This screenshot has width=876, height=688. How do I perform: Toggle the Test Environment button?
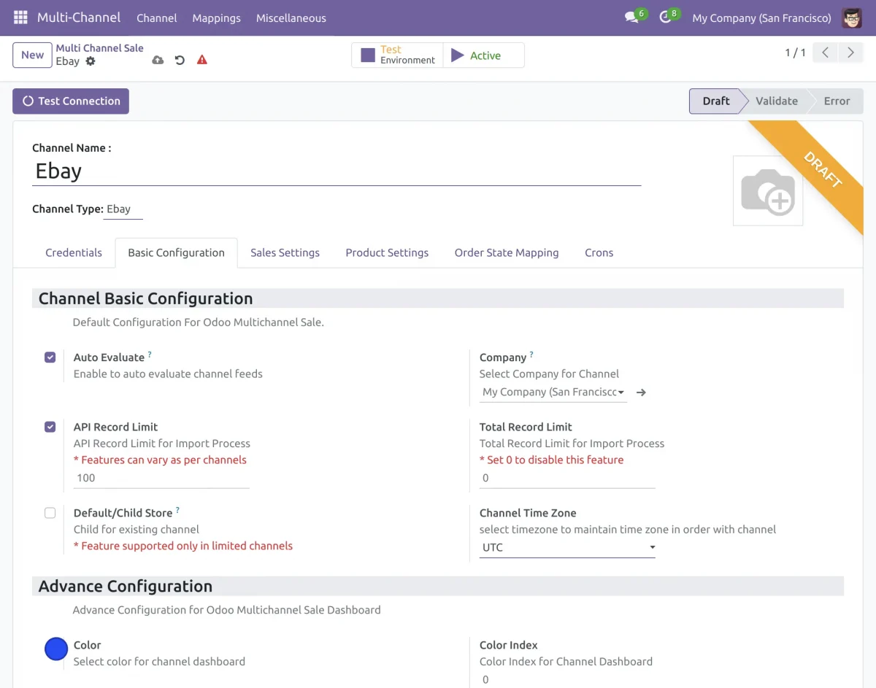click(x=397, y=55)
